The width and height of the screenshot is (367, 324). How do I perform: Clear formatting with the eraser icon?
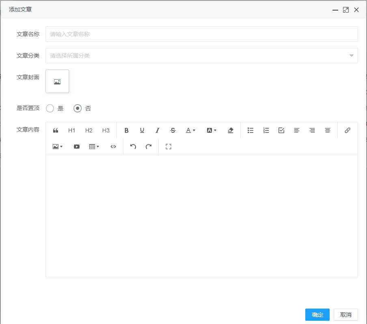click(230, 130)
